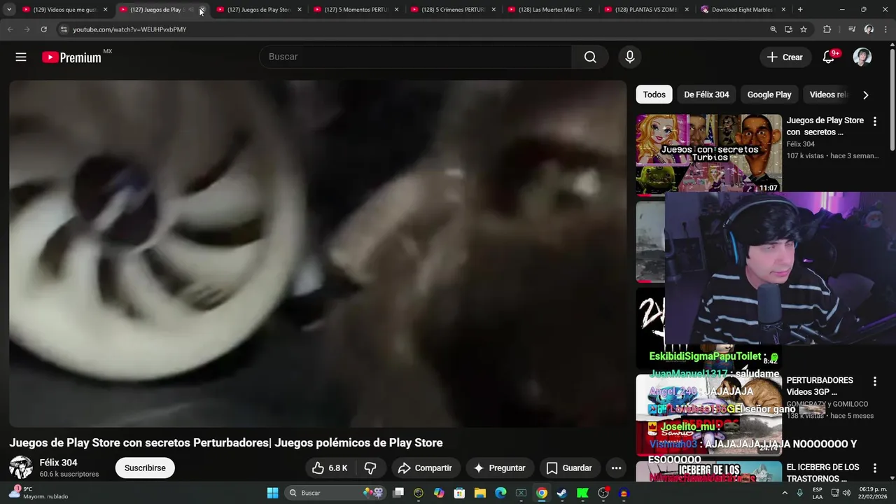Open Chrome three-dot menu
Viewport: 896px width, 504px height.
(886, 29)
